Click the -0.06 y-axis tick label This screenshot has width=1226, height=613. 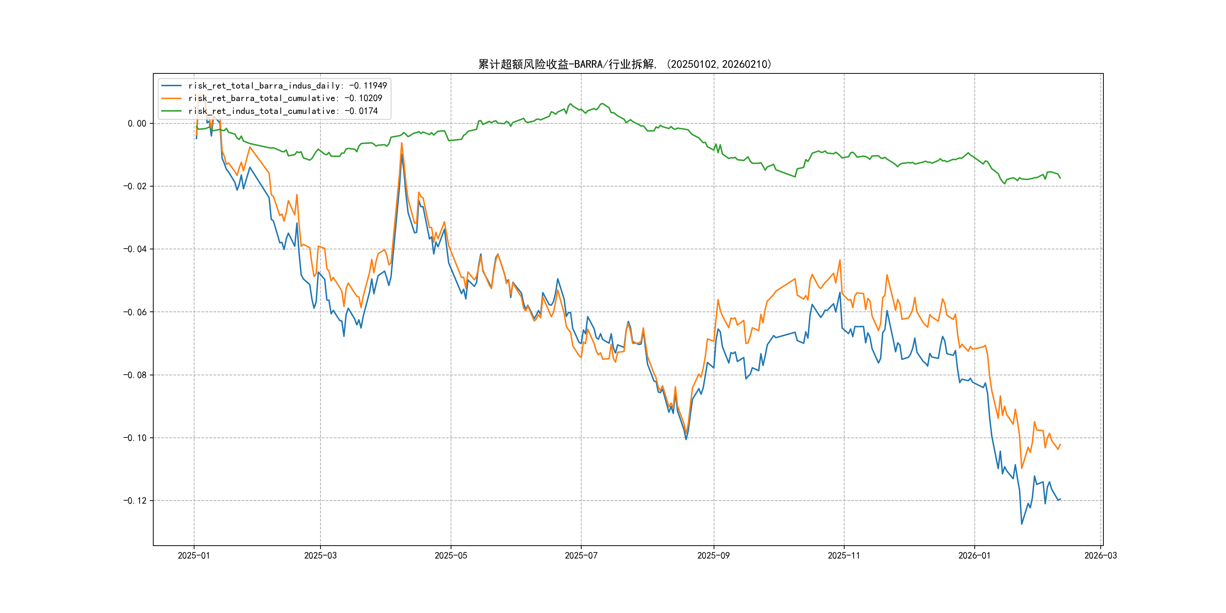(135, 312)
